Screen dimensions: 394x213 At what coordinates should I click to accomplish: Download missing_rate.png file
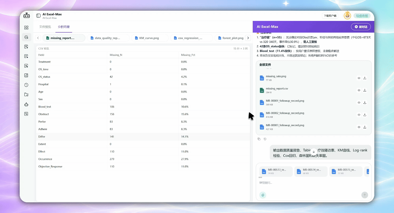click(x=365, y=78)
